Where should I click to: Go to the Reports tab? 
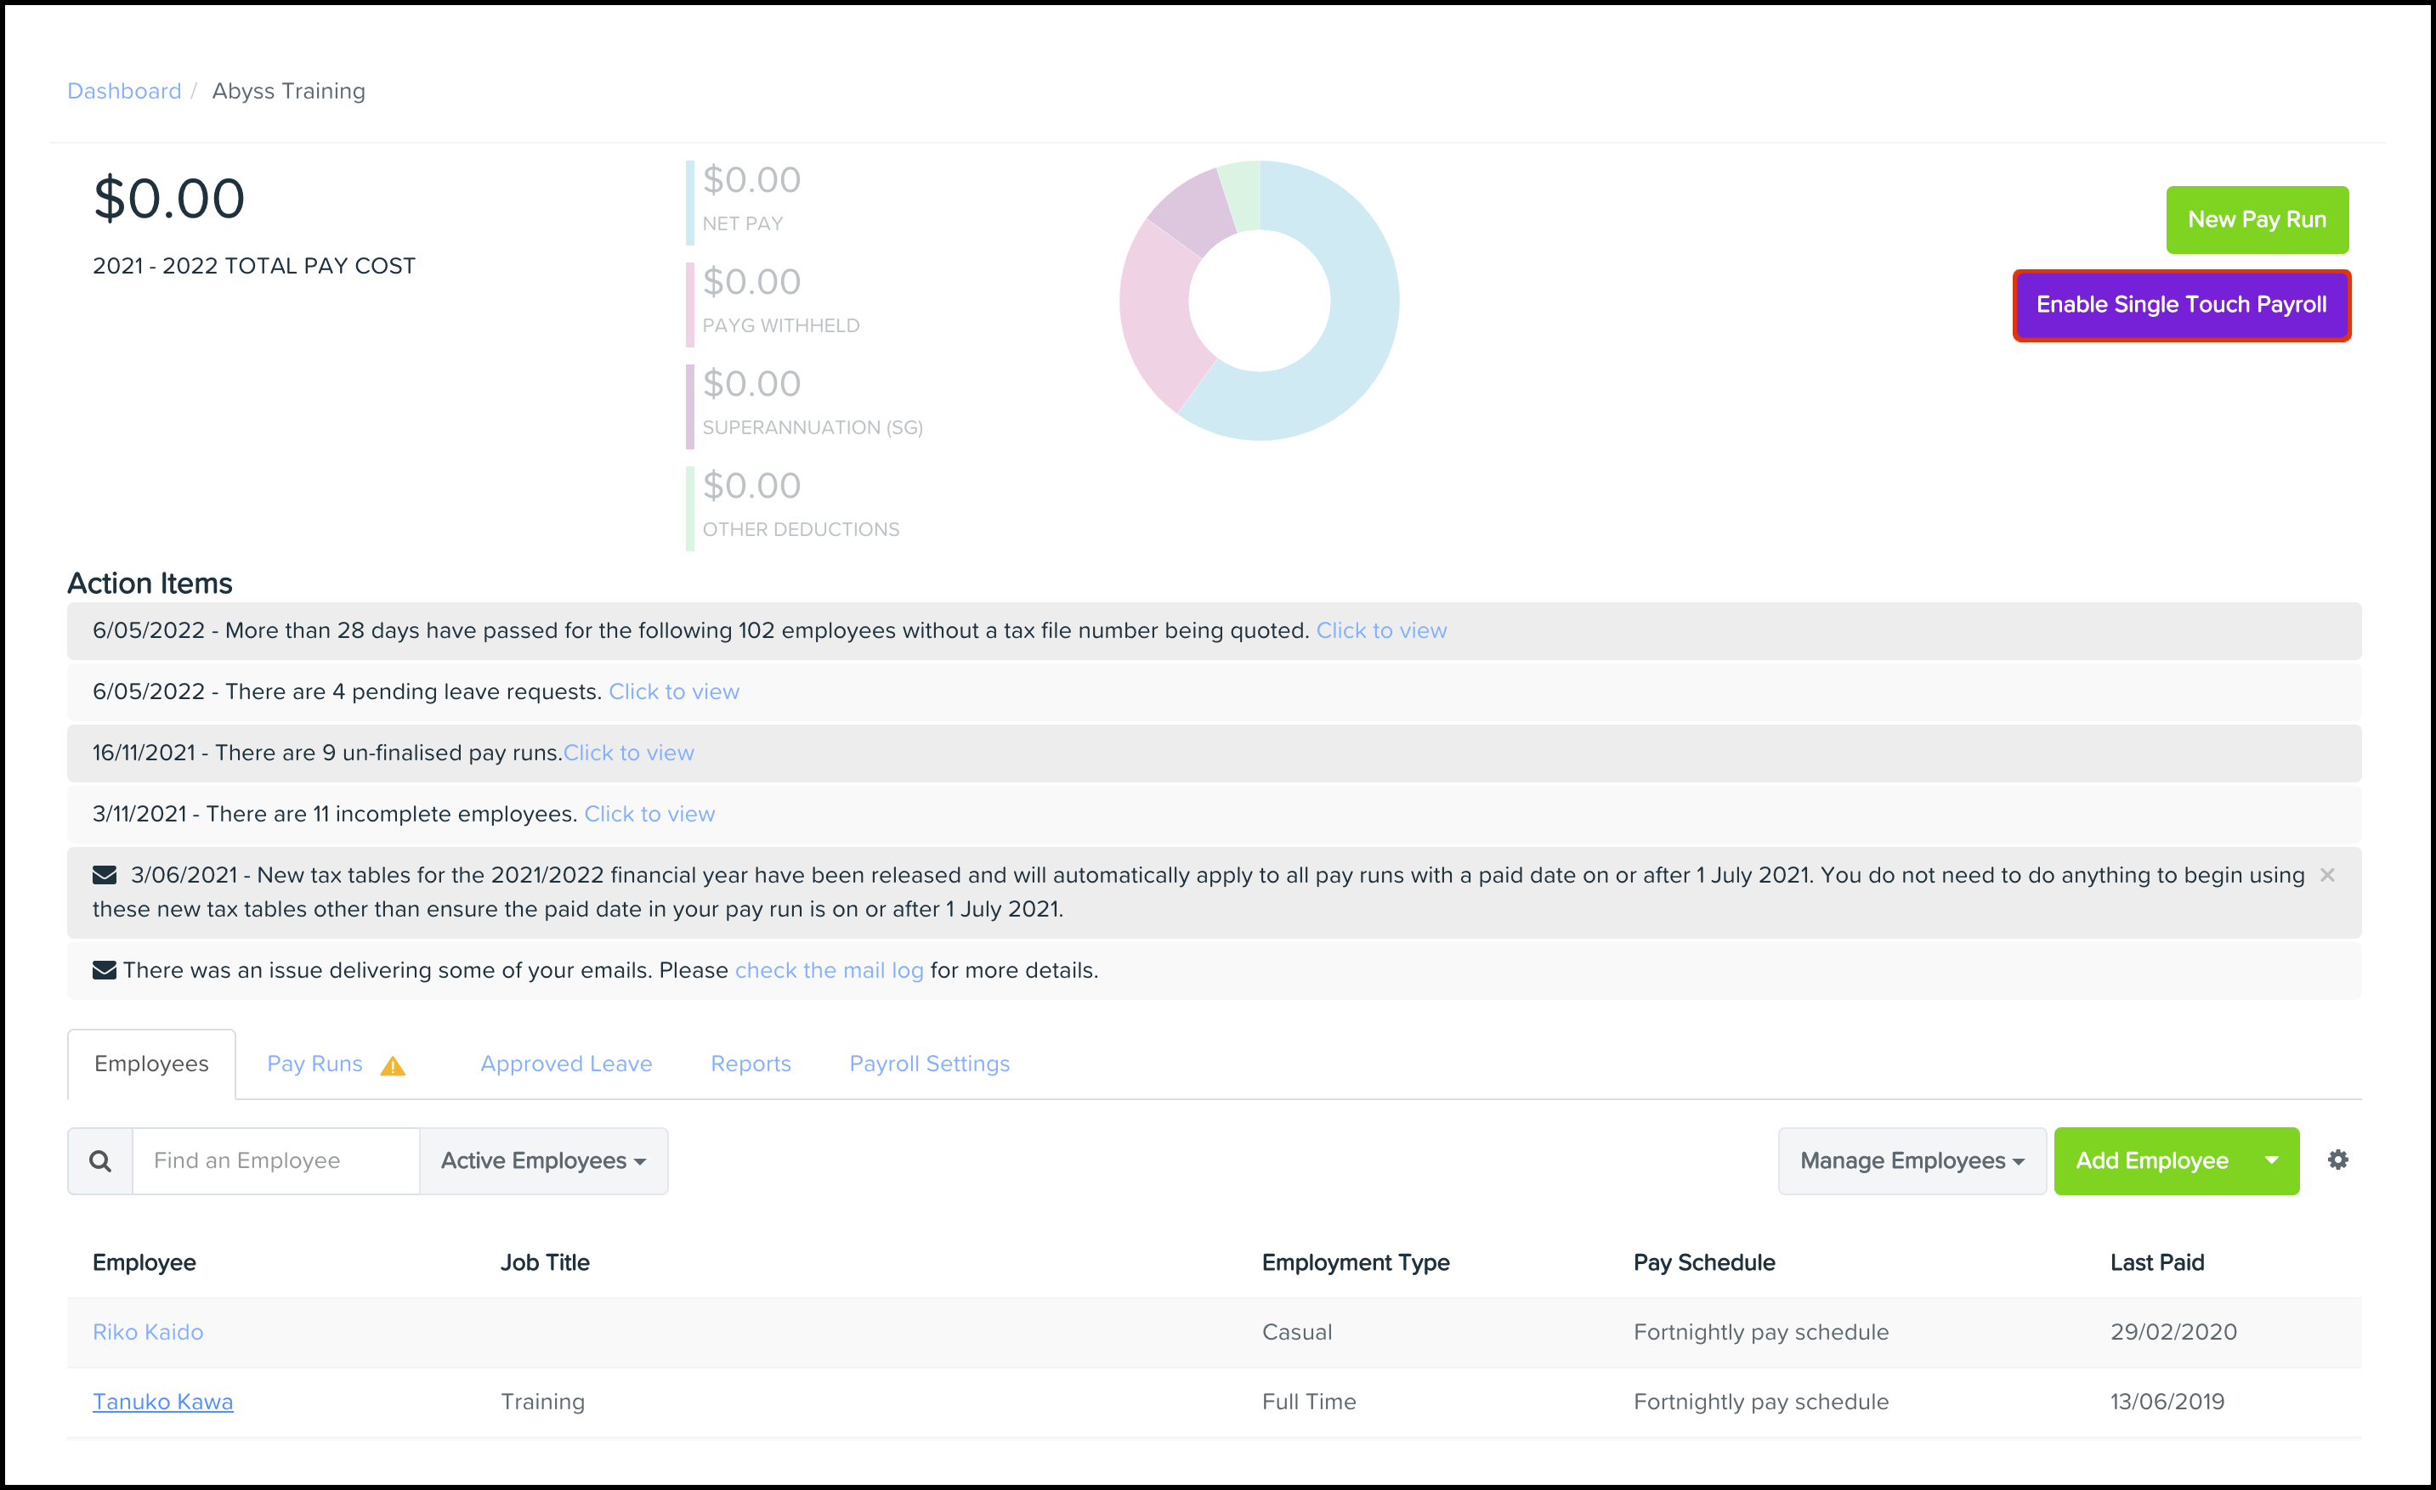point(751,1064)
